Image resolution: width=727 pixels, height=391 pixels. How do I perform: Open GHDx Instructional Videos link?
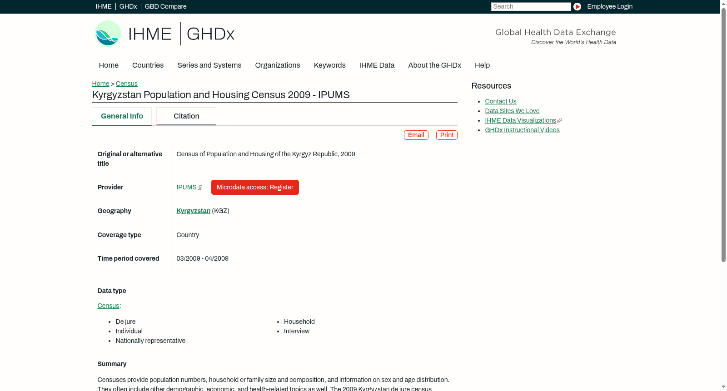[522, 130]
